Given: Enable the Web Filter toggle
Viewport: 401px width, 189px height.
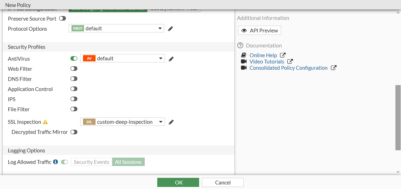Looking at the screenshot, I should (x=74, y=69).
